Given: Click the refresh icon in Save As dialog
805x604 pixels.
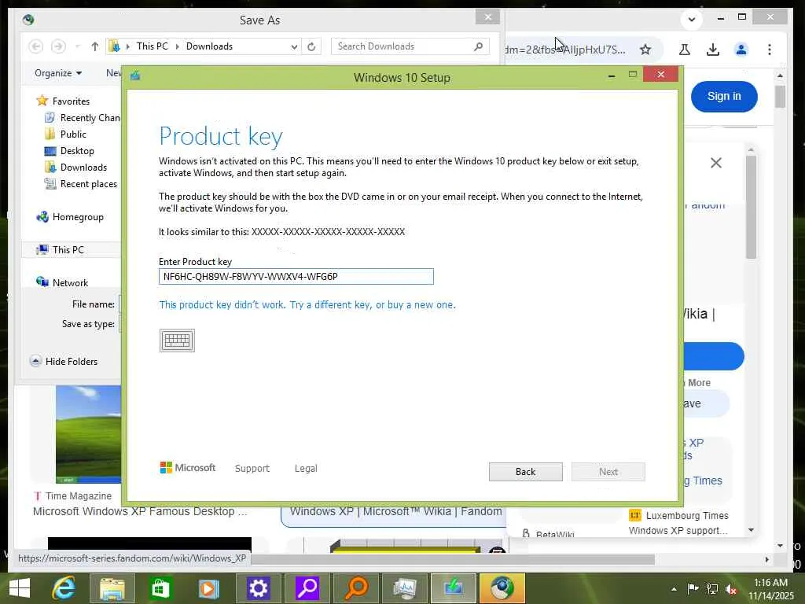Looking at the screenshot, I should 311,46.
